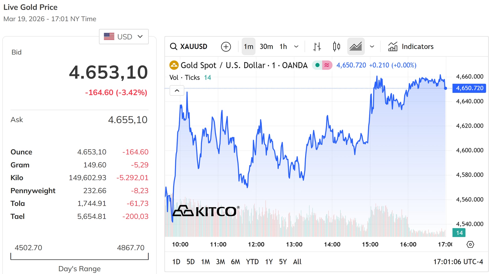This screenshot has height=274, width=491.
Task: Select the 5D date range
Action: coord(191,262)
